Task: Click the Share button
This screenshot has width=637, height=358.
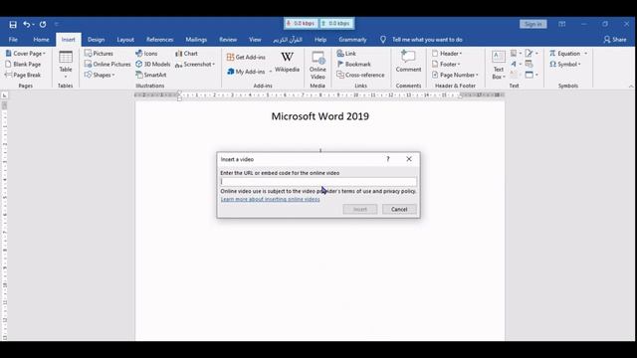Action: click(615, 40)
